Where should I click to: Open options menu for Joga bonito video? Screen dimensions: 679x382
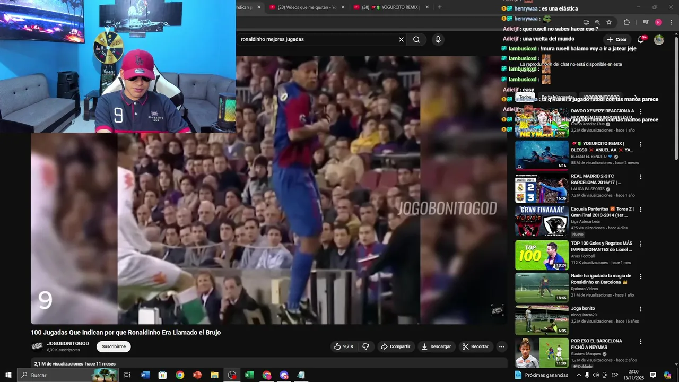click(x=640, y=309)
